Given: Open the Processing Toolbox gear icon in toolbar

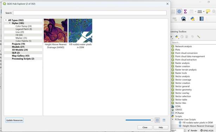Looking at the screenshot, I should [179, 12].
